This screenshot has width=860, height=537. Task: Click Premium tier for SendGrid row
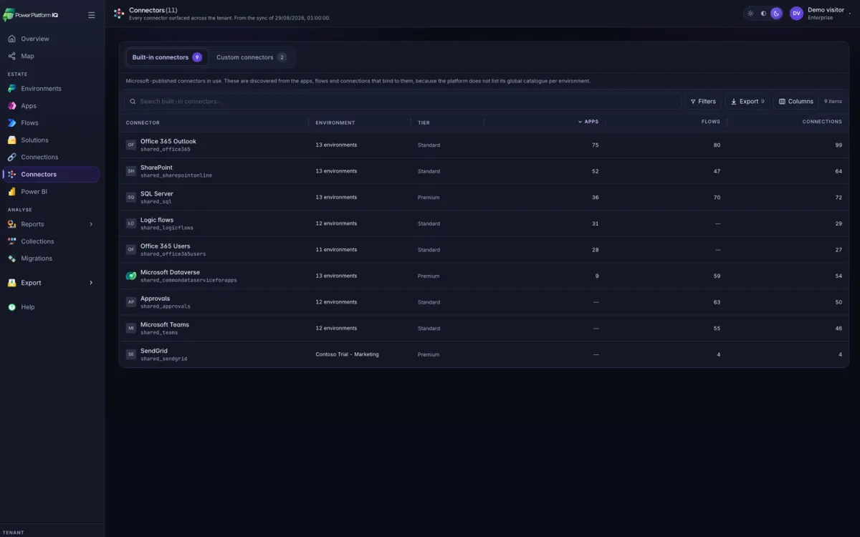(429, 354)
